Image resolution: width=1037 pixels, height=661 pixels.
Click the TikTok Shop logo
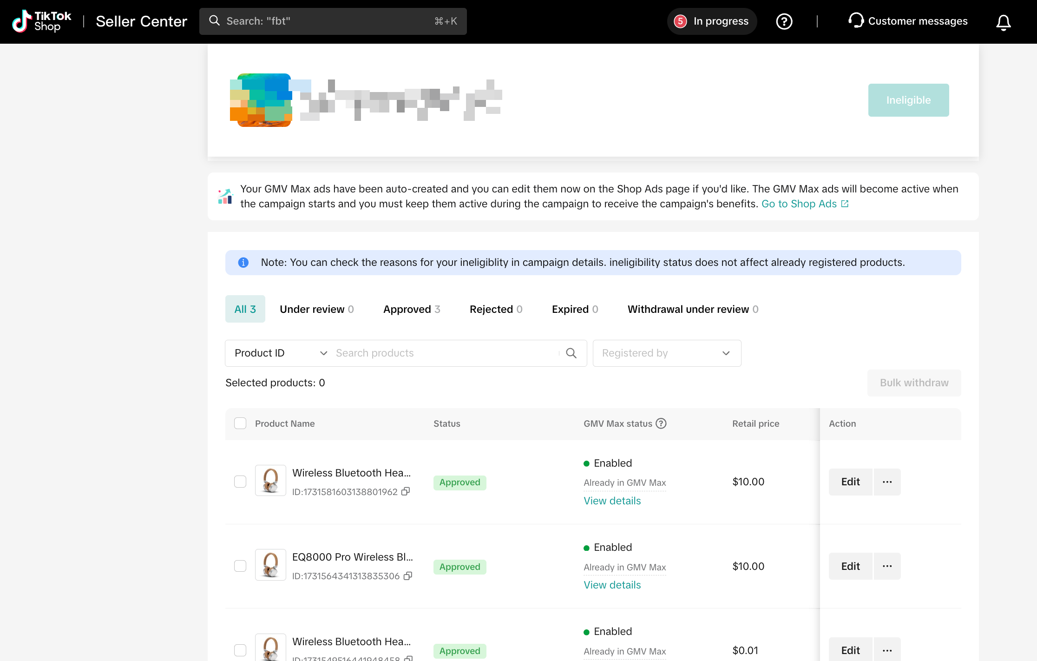[41, 21]
